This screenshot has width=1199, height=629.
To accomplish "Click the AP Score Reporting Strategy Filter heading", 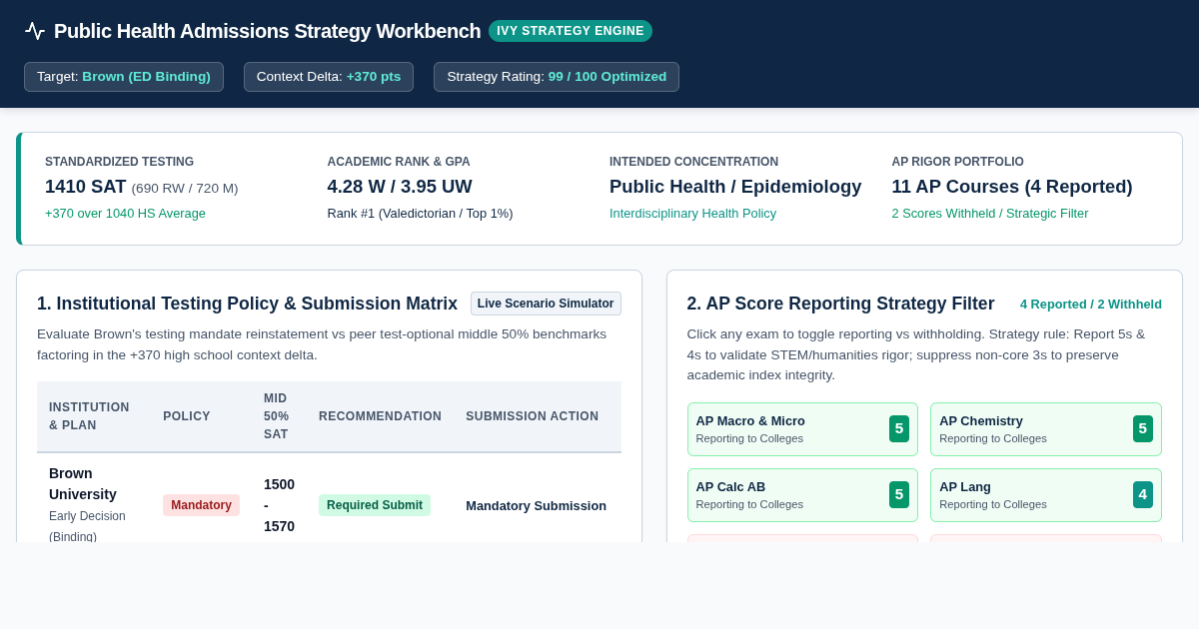I will pyautogui.click(x=840, y=304).
